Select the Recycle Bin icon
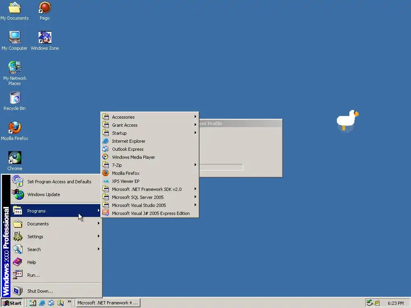This screenshot has width=411, height=308. pos(15,98)
